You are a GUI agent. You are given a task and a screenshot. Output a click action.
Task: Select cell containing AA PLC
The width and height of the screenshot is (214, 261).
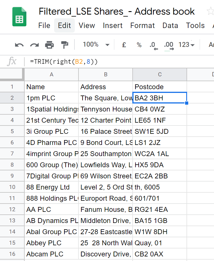51,209
